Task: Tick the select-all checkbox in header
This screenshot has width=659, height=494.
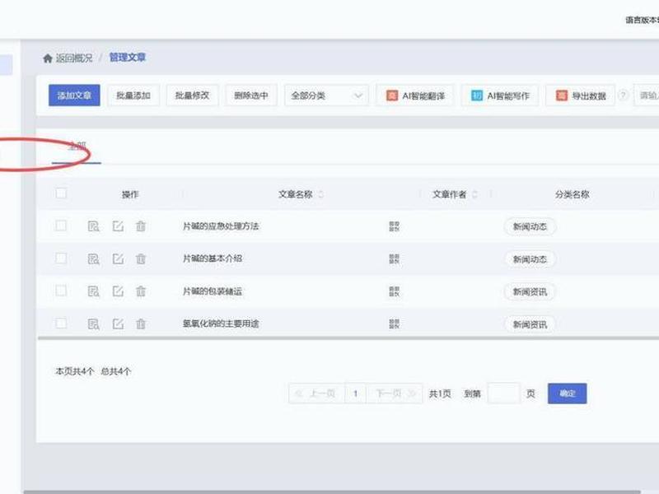Action: click(61, 193)
